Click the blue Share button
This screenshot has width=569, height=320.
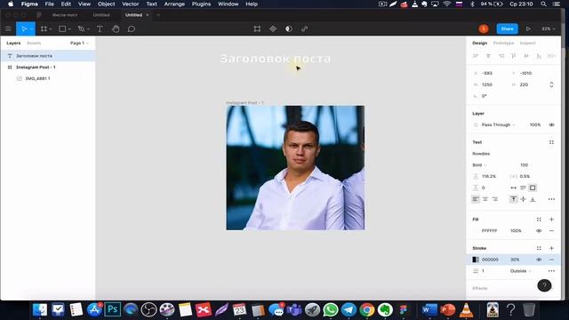pyautogui.click(x=507, y=28)
